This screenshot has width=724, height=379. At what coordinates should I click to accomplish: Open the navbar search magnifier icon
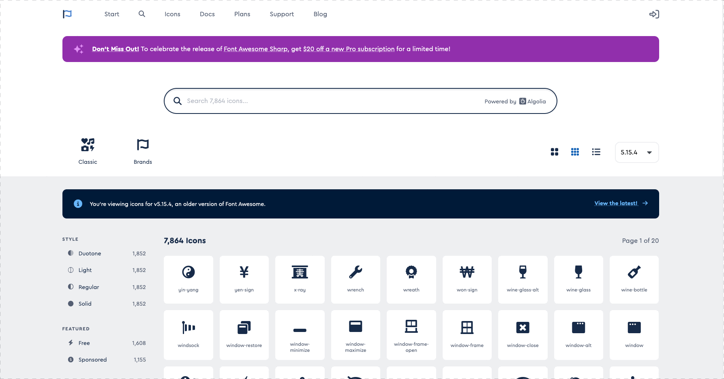[141, 14]
